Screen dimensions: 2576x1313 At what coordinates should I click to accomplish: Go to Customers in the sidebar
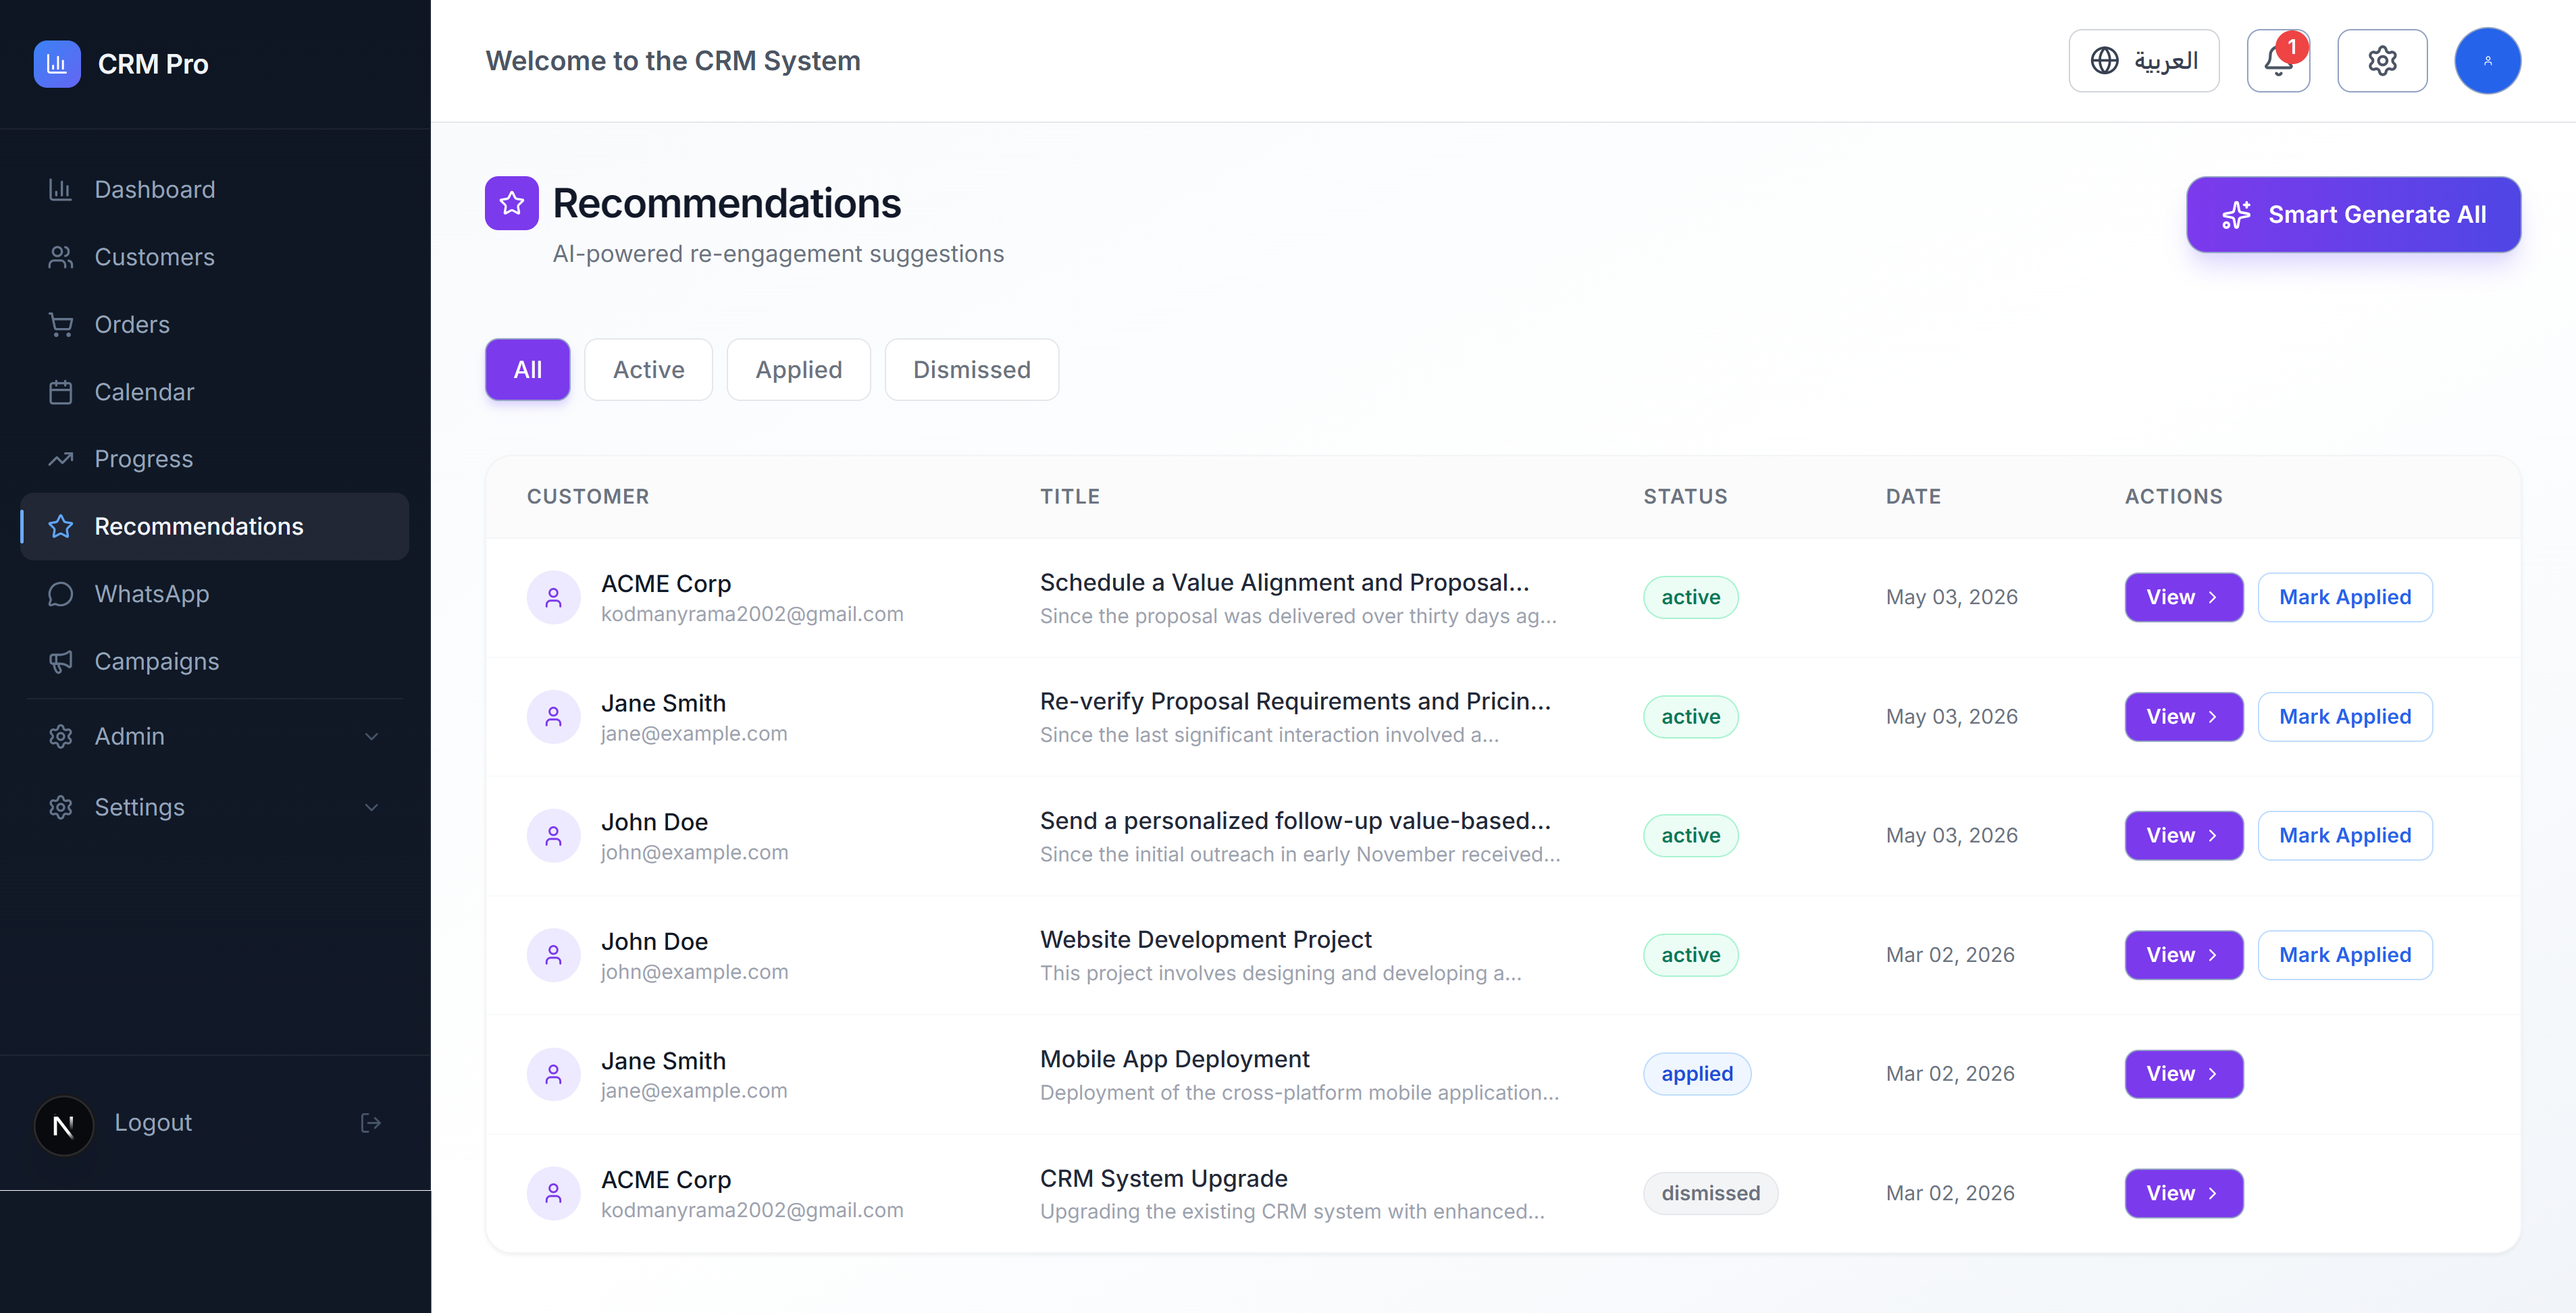coord(214,257)
